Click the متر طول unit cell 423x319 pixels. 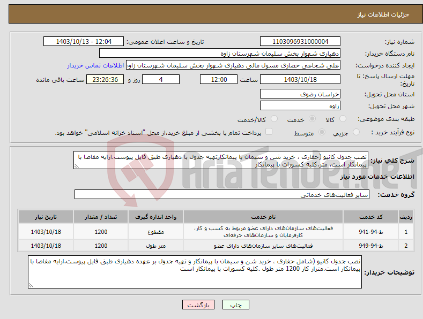click(155, 246)
